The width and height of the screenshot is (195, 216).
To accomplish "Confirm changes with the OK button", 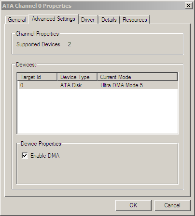I will point(133,205).
